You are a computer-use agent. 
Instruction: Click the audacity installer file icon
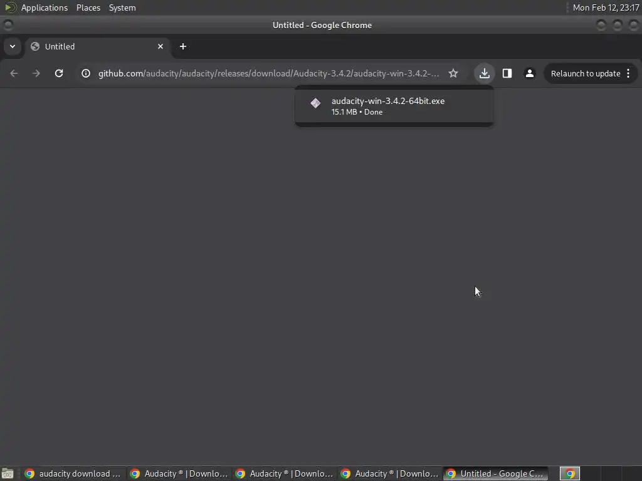[315, 103]
